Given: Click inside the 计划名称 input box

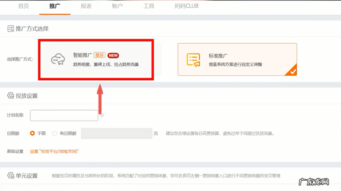Looking at the screenshot, I should [64, 115].
